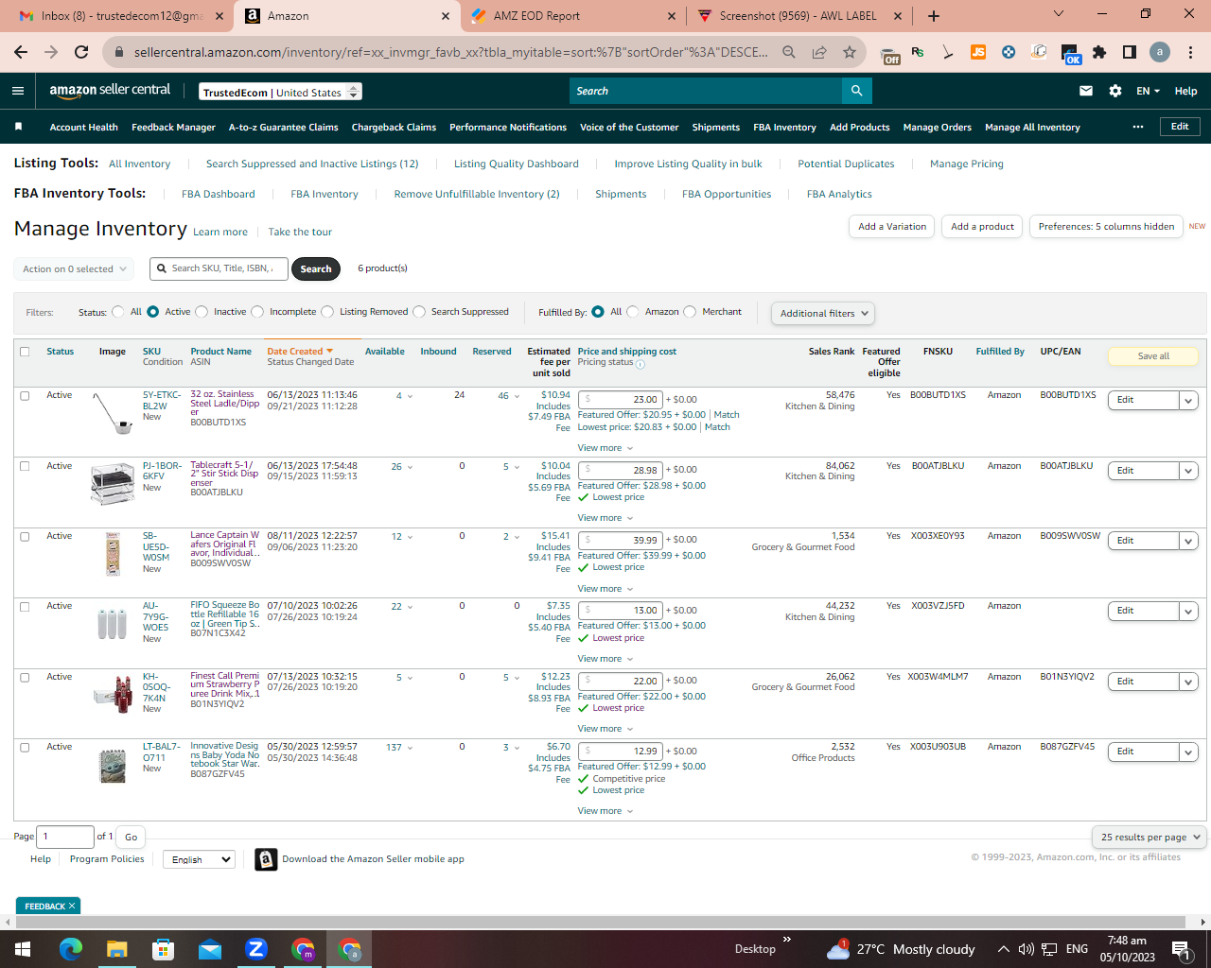Select the All status radio button
The image size is (1211, 968).
tap(118, 312)
